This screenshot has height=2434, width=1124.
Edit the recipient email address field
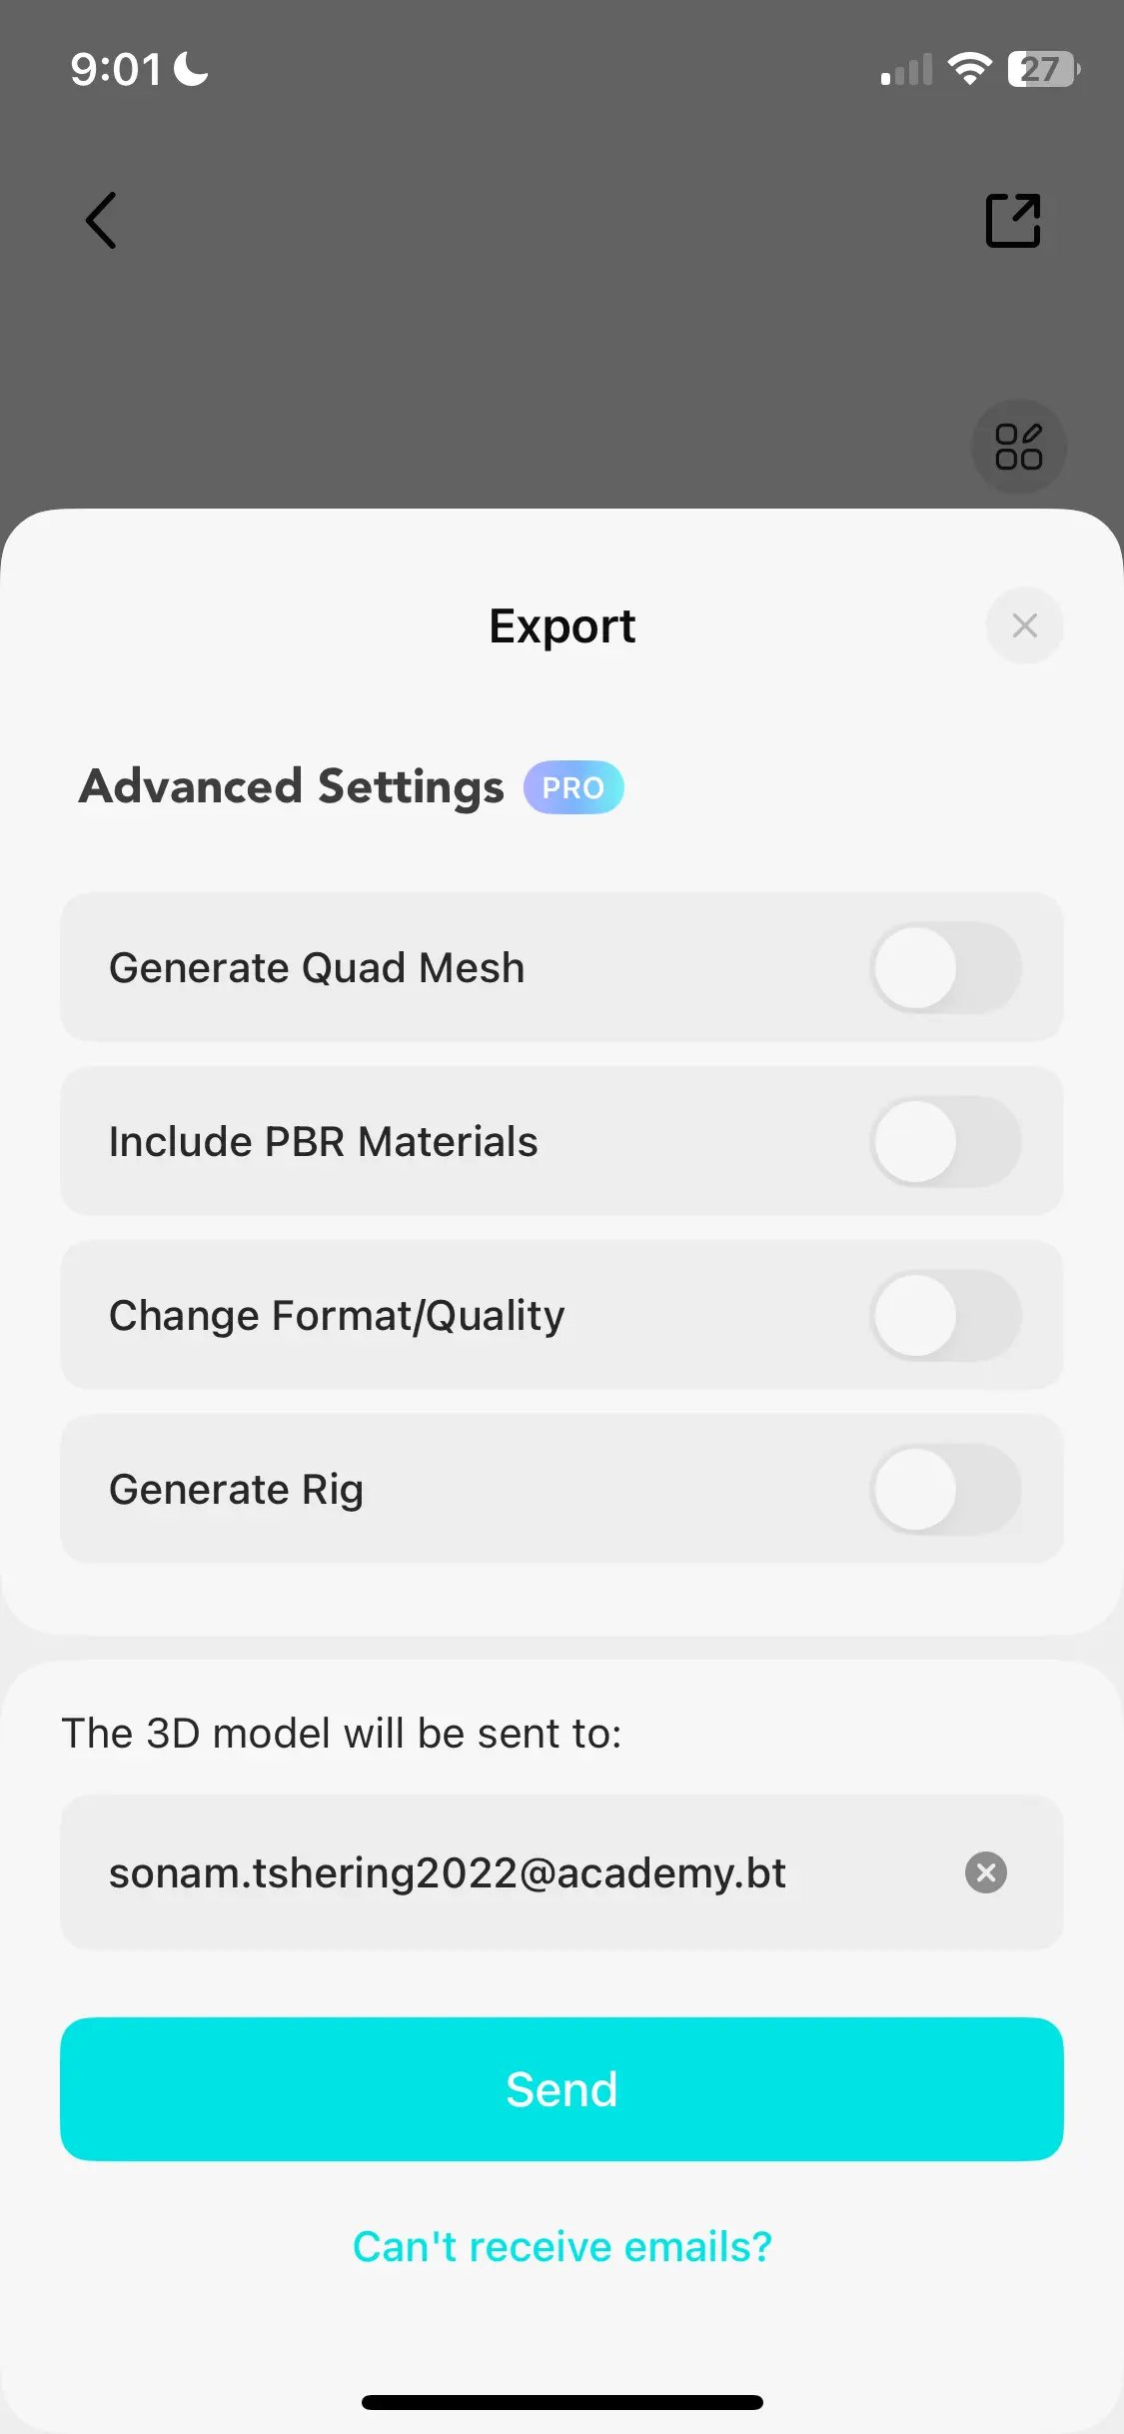click(448, 1872)
